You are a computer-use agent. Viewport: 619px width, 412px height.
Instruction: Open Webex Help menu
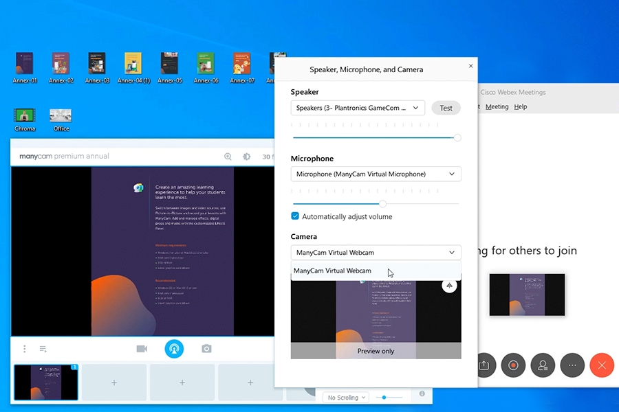(x=521, y=106)
